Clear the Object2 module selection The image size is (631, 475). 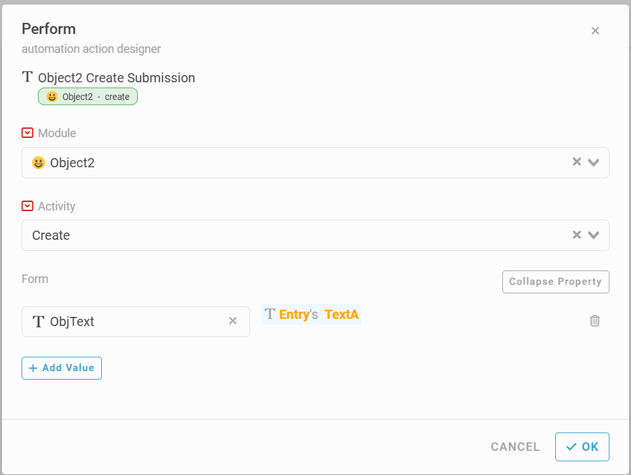(x=576, y=162)
